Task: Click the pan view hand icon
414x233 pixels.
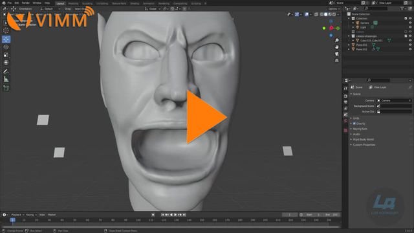Action: click(x=336, y=47)
